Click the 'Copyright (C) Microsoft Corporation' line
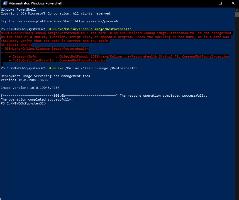The image size is (239, 200). pos(56,13)
